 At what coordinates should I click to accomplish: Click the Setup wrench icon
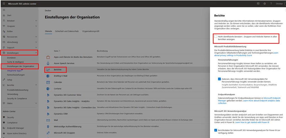(x=4, y=80)
